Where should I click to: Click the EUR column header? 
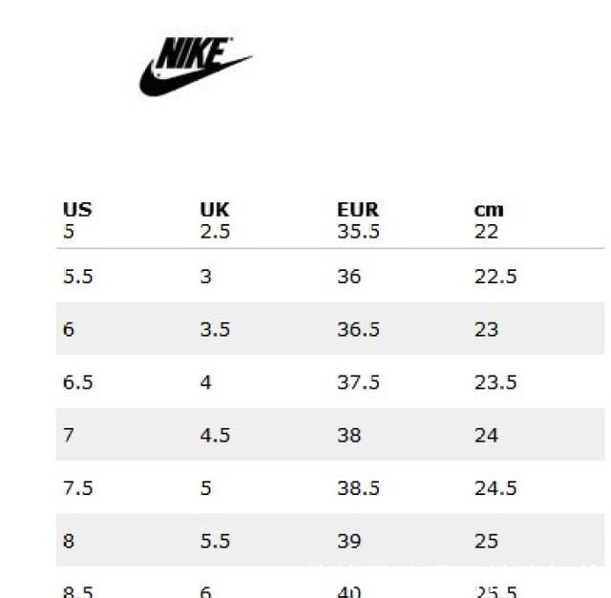tap(358, 210)
